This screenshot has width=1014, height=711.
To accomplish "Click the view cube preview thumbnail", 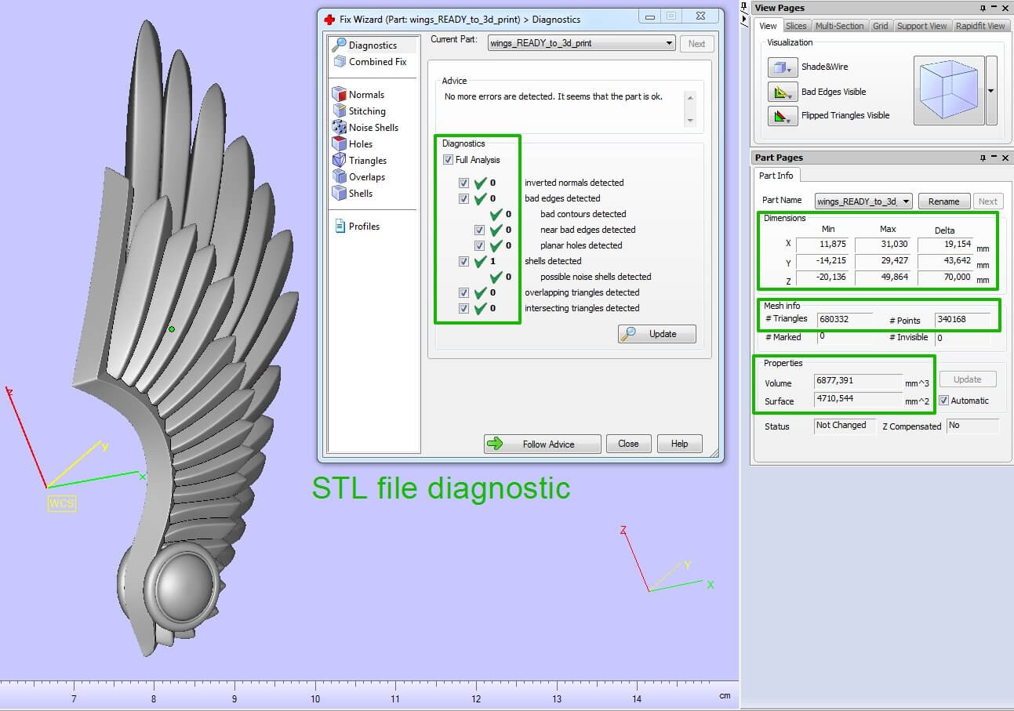I will (x=948, y=90).
